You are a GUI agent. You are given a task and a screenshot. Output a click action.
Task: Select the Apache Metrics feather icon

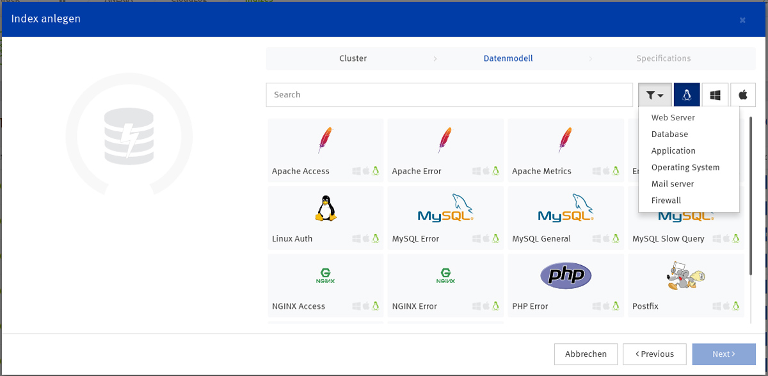[x=565, y=140]
